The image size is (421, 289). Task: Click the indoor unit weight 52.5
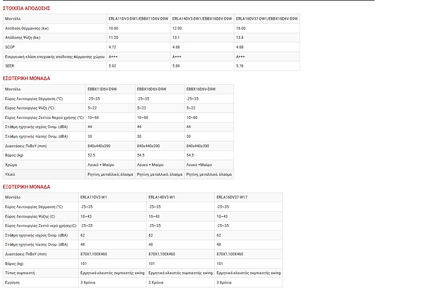pos(91,155)
